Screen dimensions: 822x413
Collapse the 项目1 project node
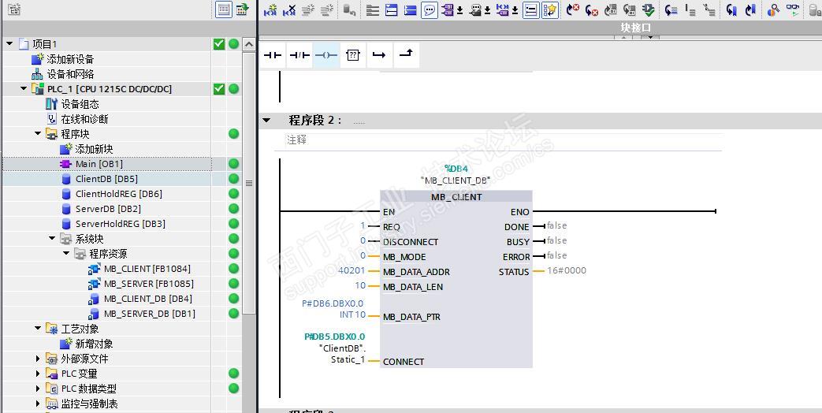coord(9,44)
